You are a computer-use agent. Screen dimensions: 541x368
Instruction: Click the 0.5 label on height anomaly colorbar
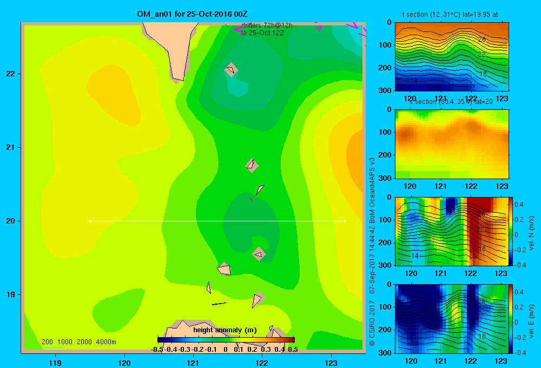tap(293, 350)
